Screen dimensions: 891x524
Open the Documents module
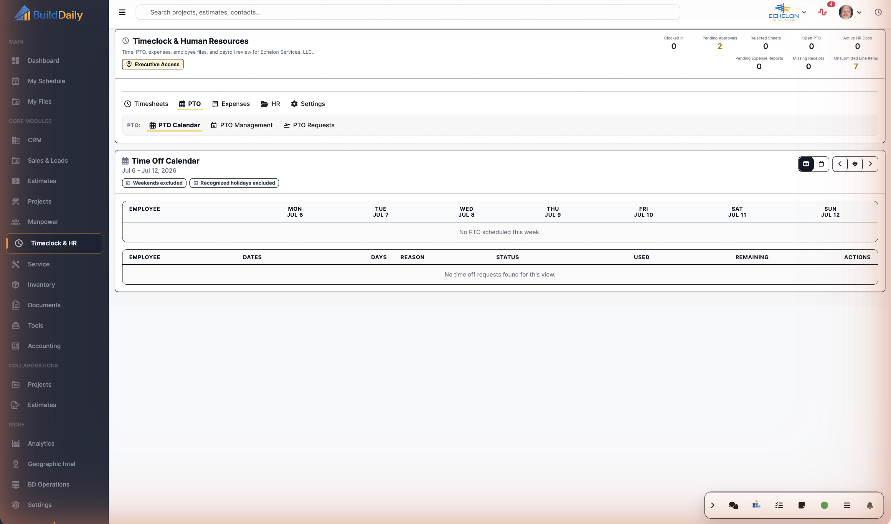(55, 305)
